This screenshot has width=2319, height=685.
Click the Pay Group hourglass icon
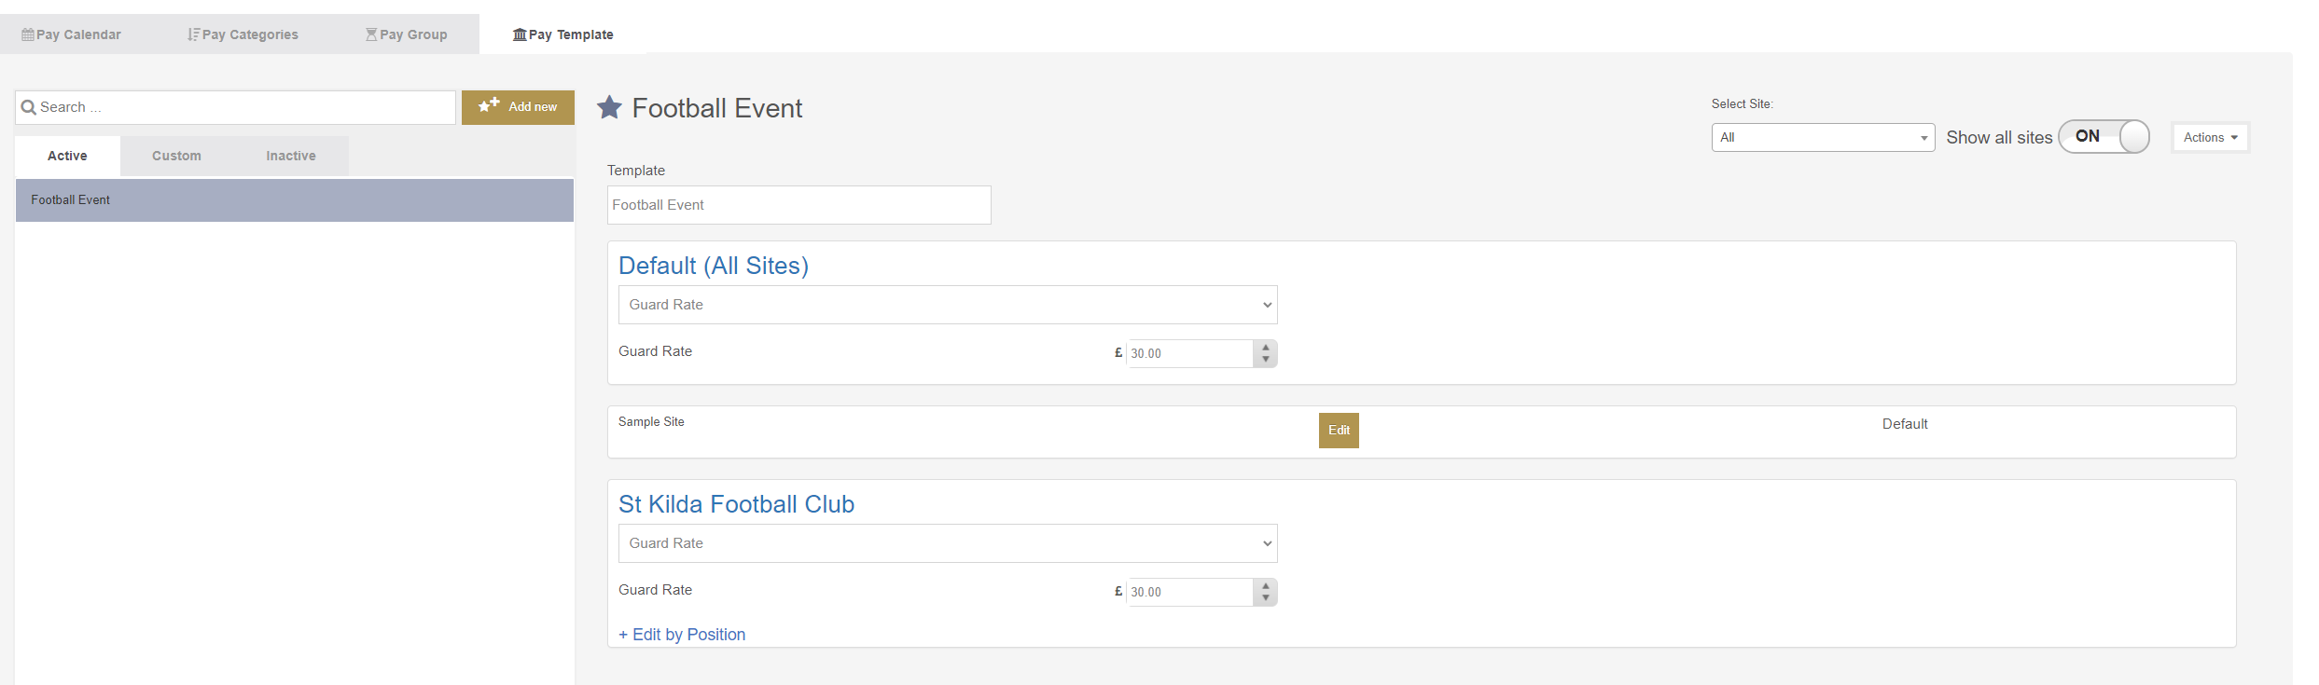pos(371,34)
